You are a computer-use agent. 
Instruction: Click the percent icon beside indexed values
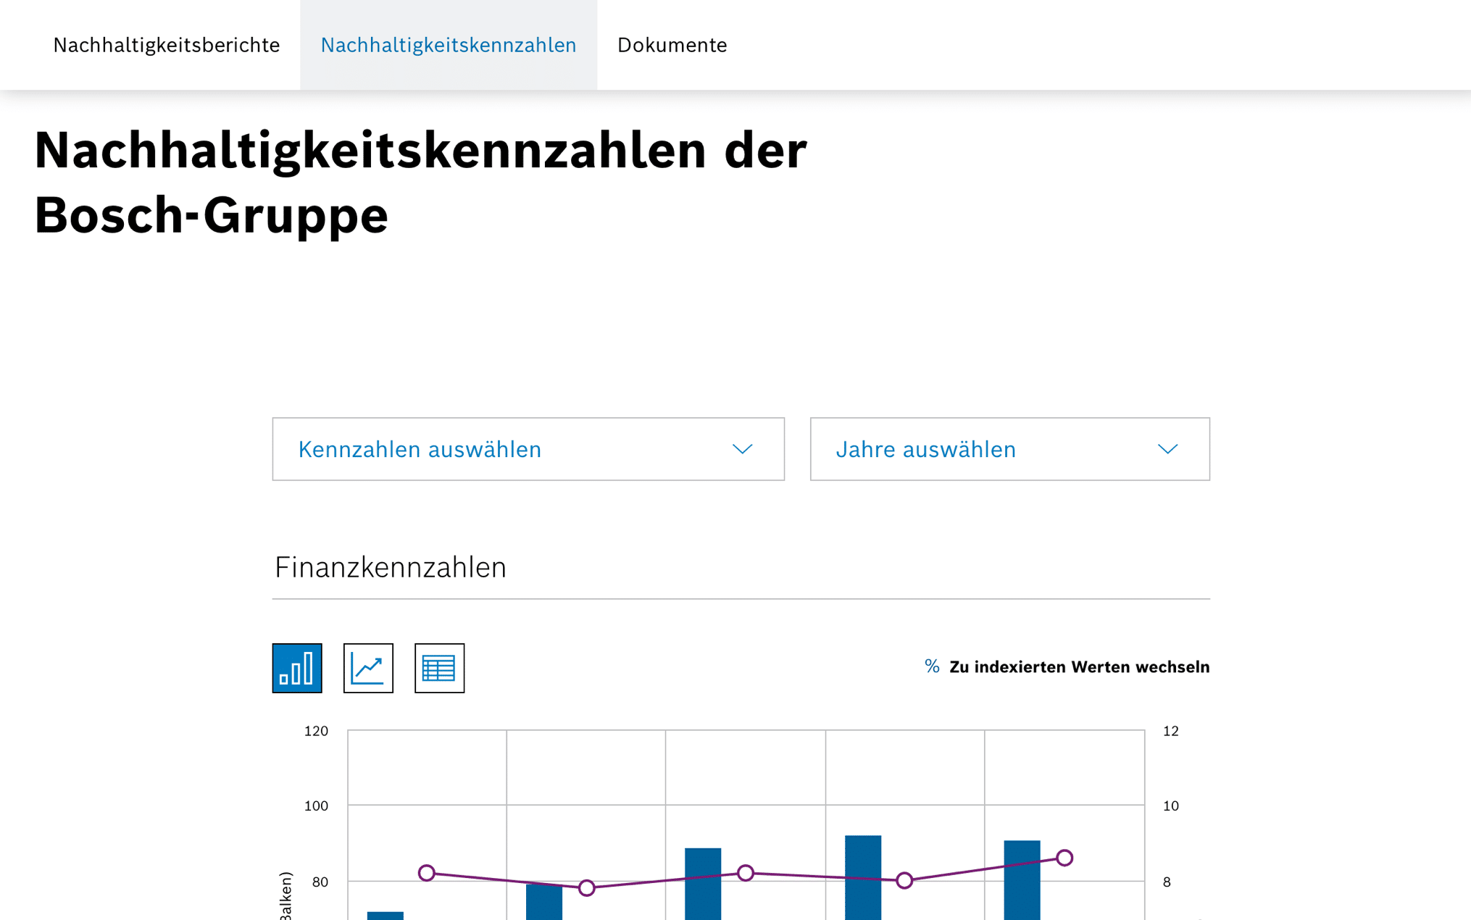[x=932, y=666]
